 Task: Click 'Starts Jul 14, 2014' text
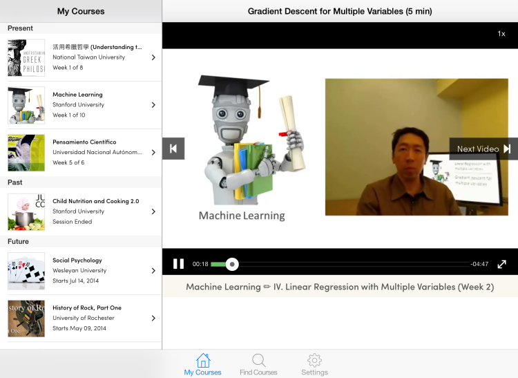pos(76,281)
